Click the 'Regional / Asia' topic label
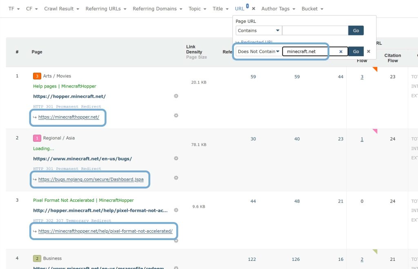Screen dimensions: 418x269 (59, 138)
